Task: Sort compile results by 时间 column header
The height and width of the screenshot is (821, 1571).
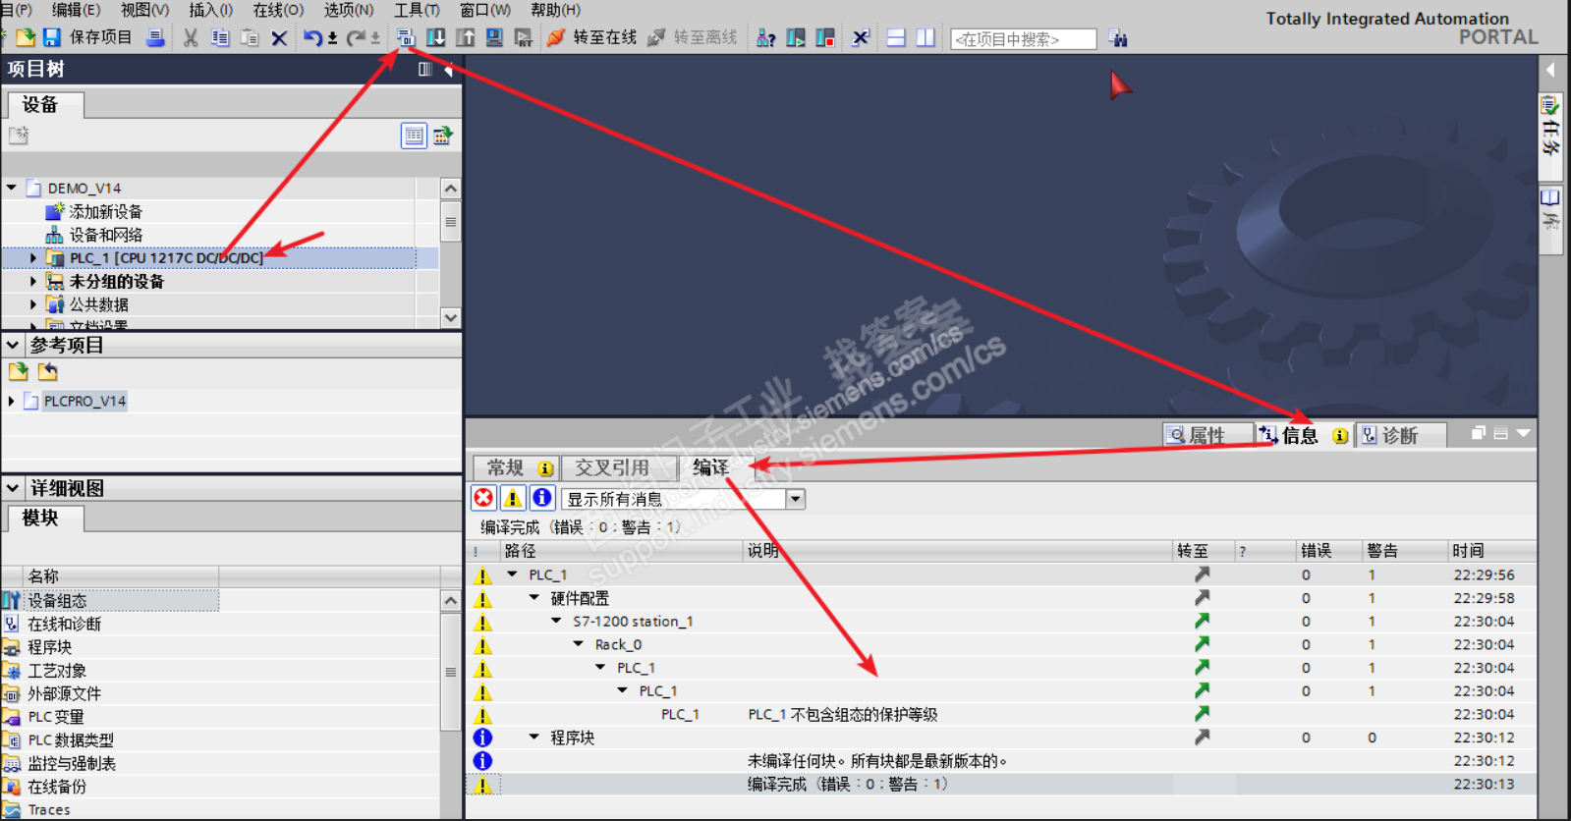Action: (x=1492, y=551)
